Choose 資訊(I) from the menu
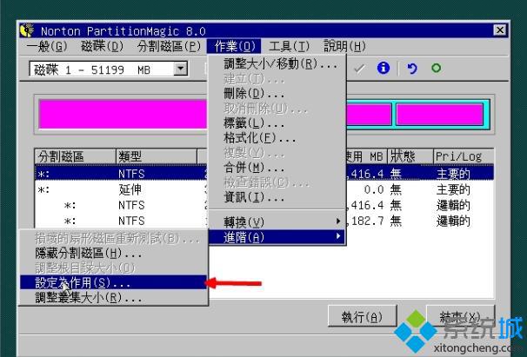The width and height of the screenshot is (527, 357). (x=277, y=197)
